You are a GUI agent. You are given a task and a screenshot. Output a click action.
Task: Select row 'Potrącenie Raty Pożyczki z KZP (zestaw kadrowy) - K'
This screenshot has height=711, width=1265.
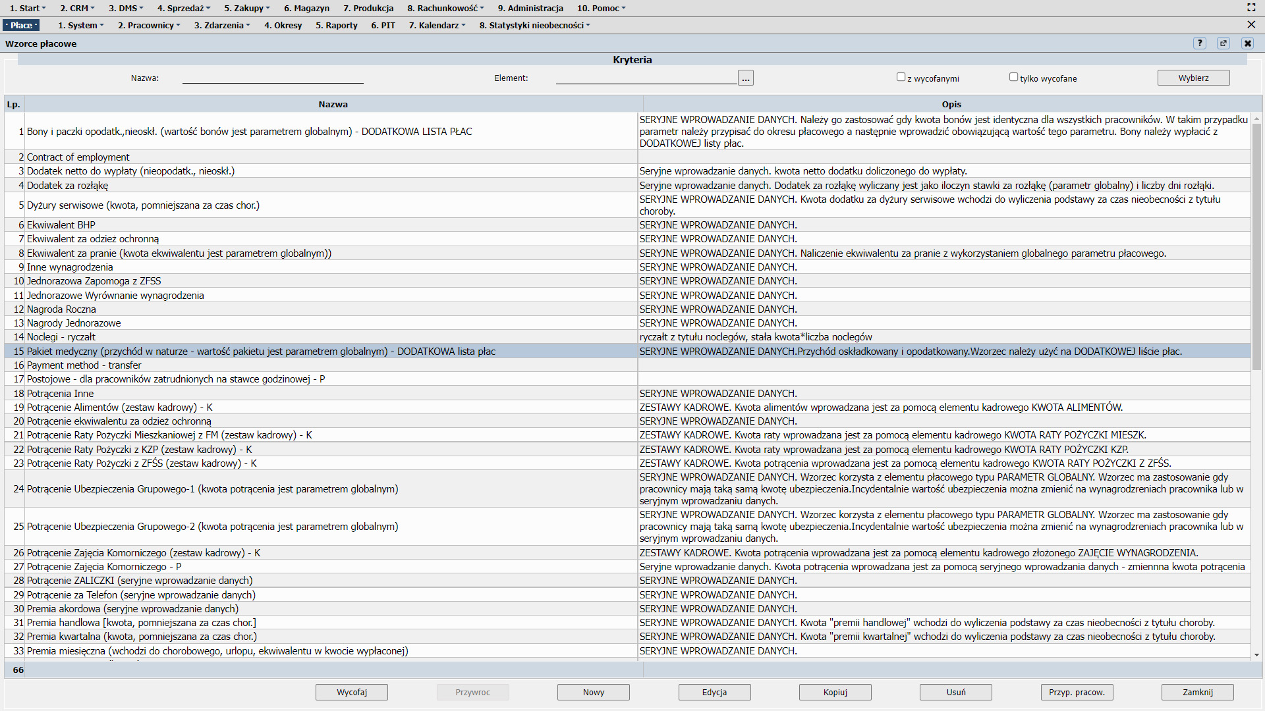[x=627, y=450]
